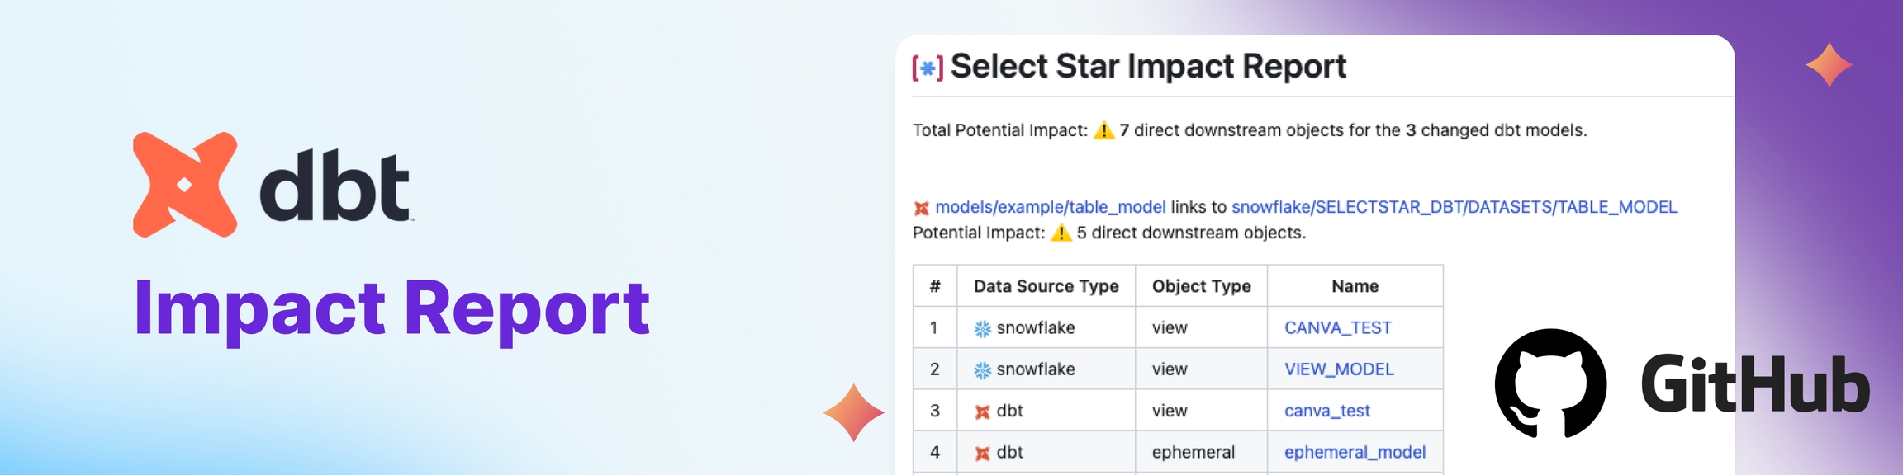Click the Object Type column header
Screen dimensions: 1903x475
tap(1201, 286)
